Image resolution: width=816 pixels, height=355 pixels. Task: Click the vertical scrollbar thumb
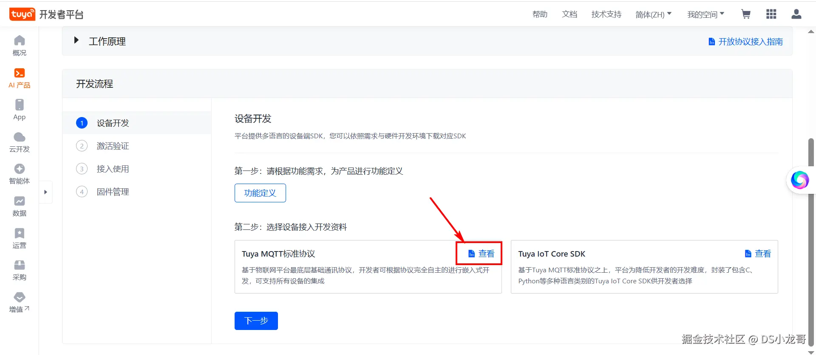click(x=811, y=242)
